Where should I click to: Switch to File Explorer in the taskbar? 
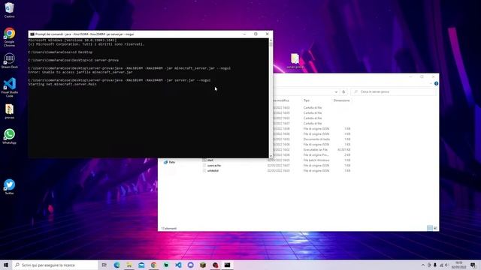[x=129, y=265]
